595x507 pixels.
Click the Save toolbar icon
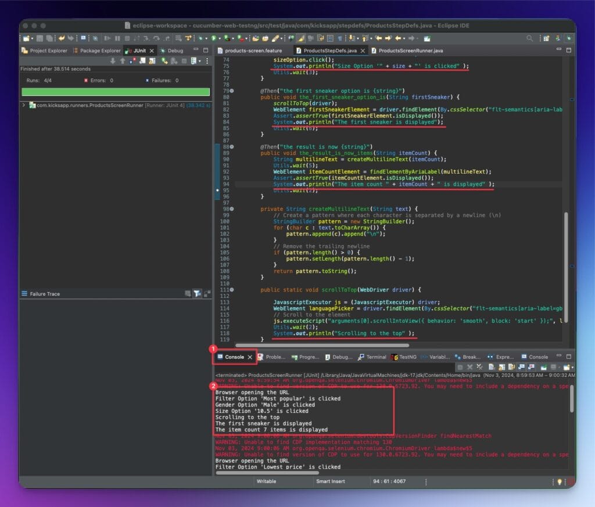tap(40, 38)
